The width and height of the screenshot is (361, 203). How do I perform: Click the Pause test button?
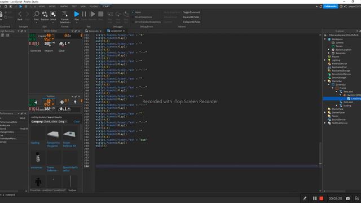[84, 14]
